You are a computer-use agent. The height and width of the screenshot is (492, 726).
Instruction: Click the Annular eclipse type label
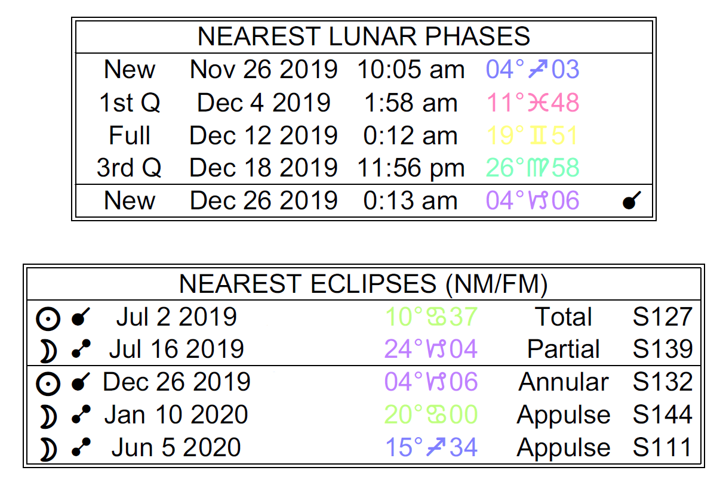coord(564,382)
